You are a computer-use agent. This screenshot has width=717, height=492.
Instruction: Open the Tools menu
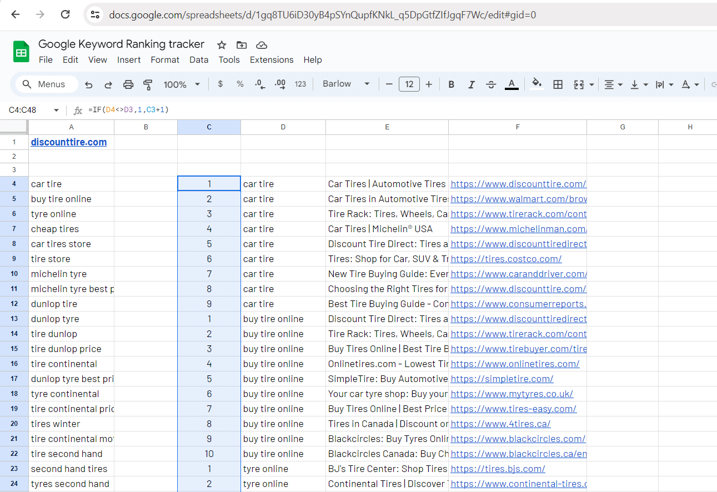tap(229, 60)
